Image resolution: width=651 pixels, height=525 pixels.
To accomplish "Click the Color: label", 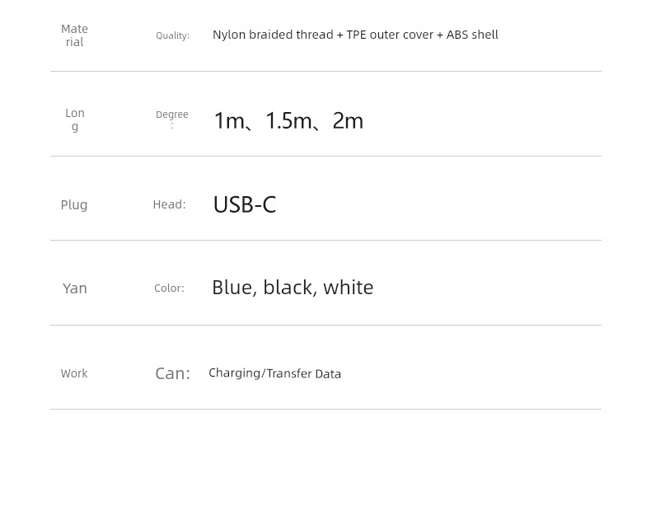I will coord(169,288).
